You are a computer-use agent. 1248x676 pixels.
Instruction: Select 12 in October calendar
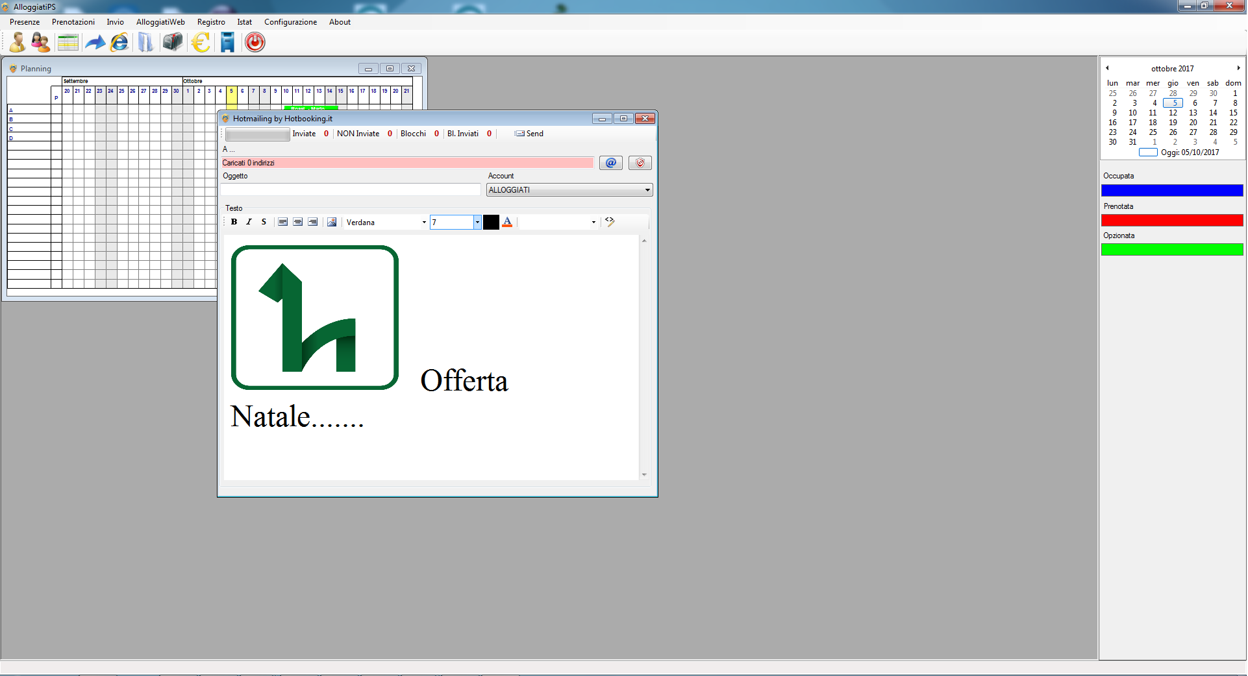(1173, 113)
